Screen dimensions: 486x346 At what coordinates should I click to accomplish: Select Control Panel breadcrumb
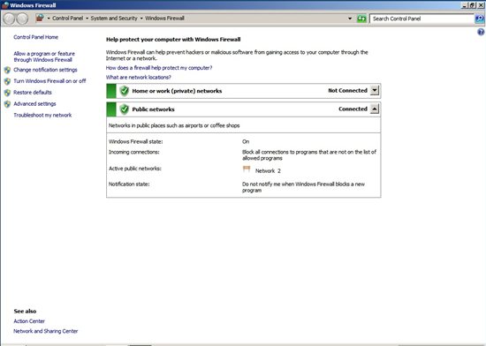click(x=67, y=19)
